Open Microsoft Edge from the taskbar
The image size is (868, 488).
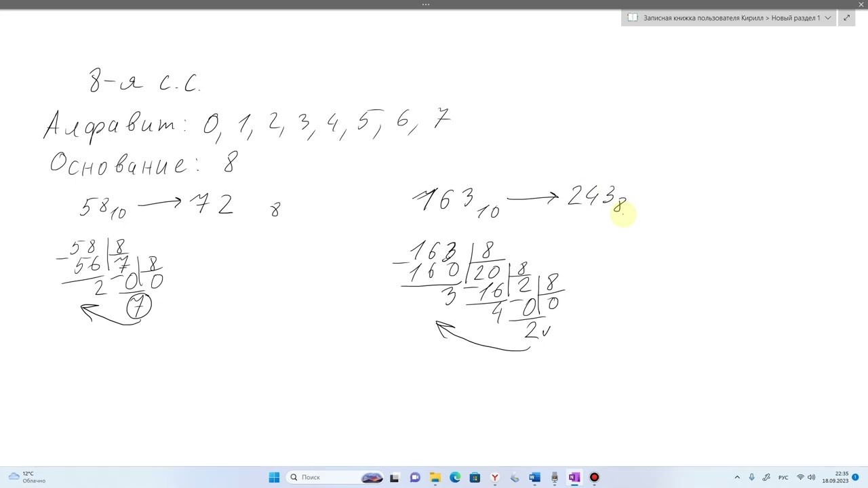(x=455, y=477)
